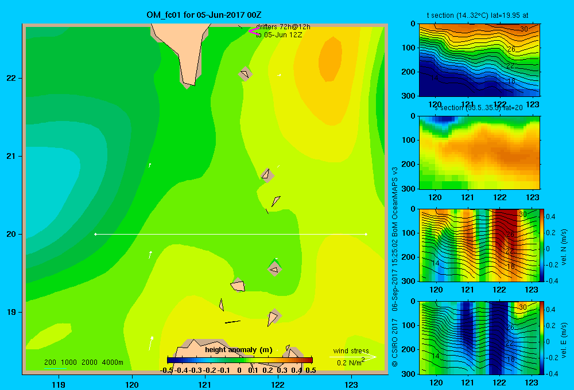
Task: Click the '-0.5' tick on height anomaly bar
Action: tap(166, 370)
